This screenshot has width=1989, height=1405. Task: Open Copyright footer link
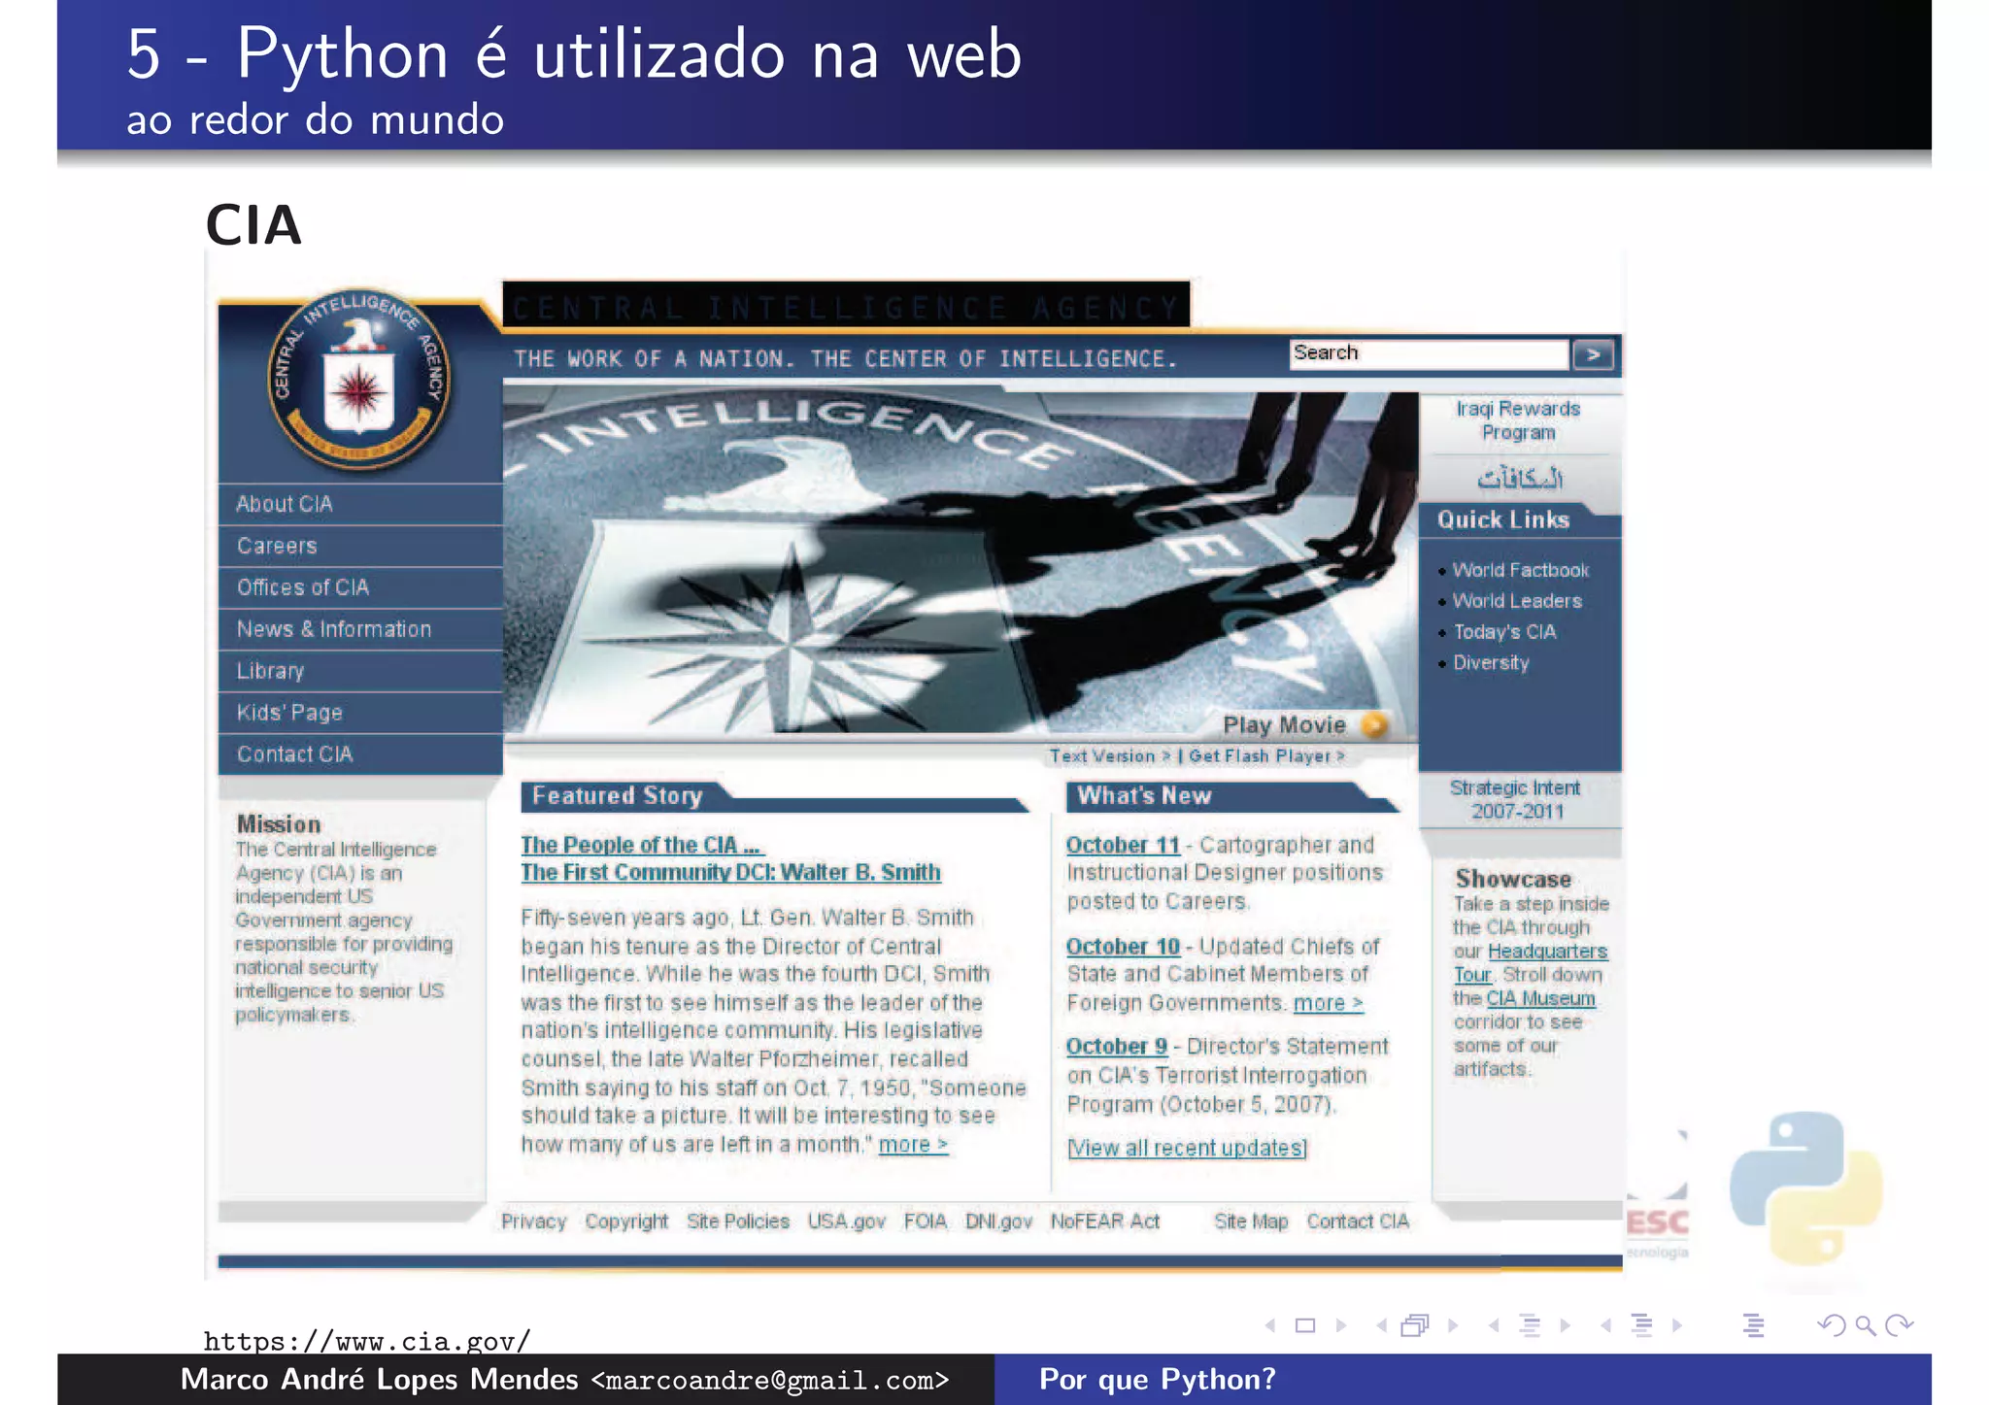[x=626, y=1221]
